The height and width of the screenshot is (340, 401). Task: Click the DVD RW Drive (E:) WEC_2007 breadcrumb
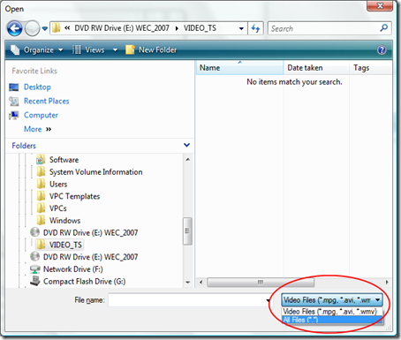pos(122,28)
